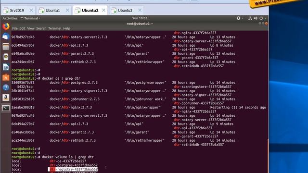This screenshot has height=173, width=308.
Task: Close the Ubuntu2 tab
Action: [103, 10]
